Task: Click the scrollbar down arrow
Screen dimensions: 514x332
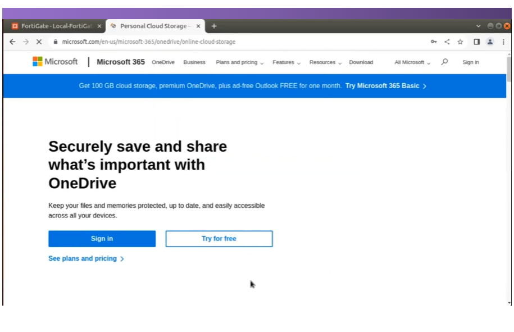Action: [509, 303]
